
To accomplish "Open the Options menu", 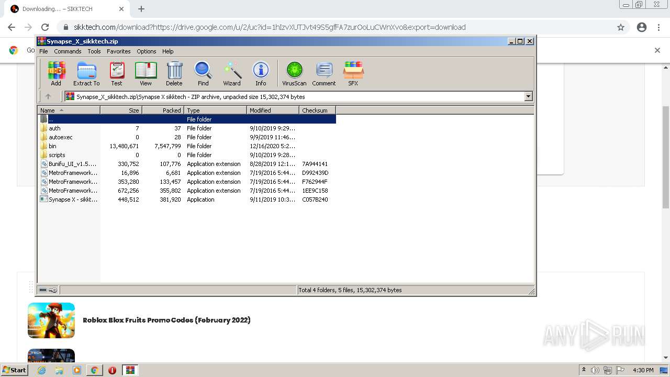I will tap(147, 51).
